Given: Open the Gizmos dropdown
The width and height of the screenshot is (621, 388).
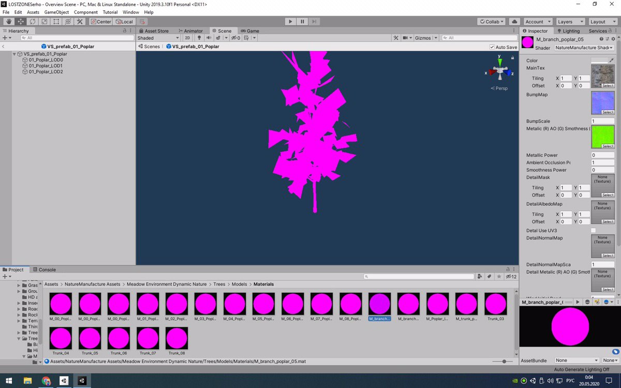Looking at the screenshot, I should point(426,38).
